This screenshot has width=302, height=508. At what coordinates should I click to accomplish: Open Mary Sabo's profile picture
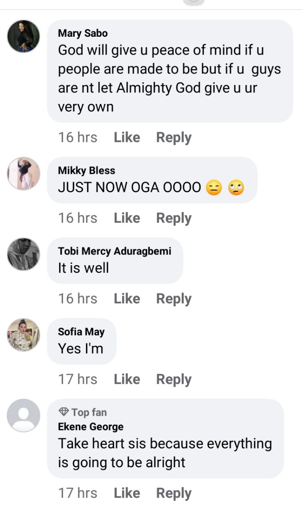(x=24, y=36)
